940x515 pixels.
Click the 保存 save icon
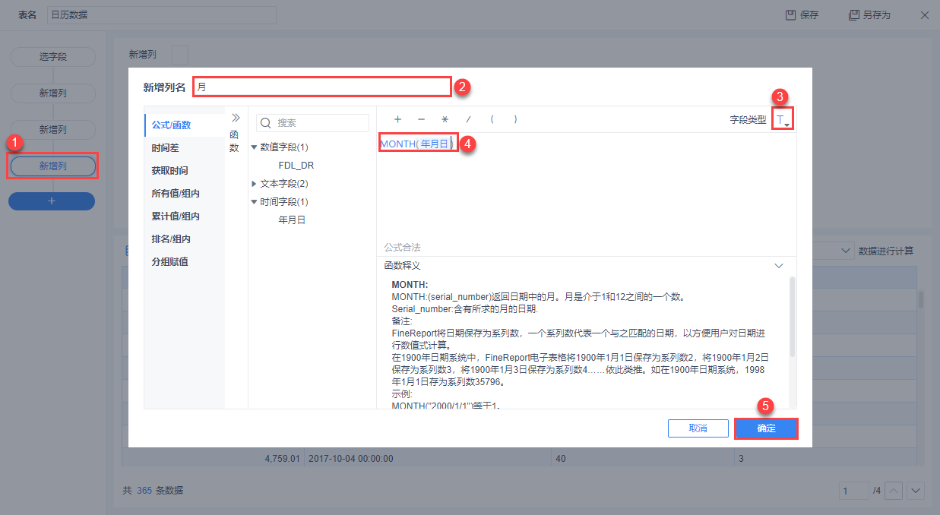pos(790,15)
